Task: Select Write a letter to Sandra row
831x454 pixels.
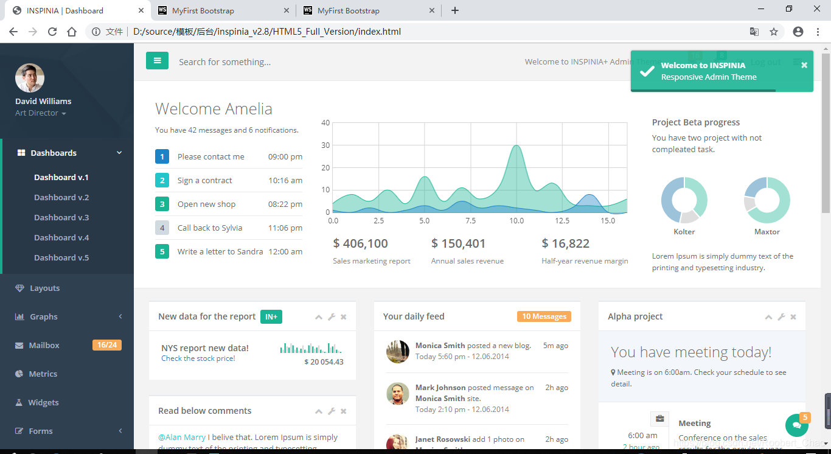Action: click(x=229, y=251)
